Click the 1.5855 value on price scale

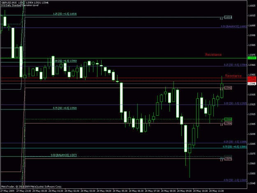pyautogui.click(x=252, y=174)
